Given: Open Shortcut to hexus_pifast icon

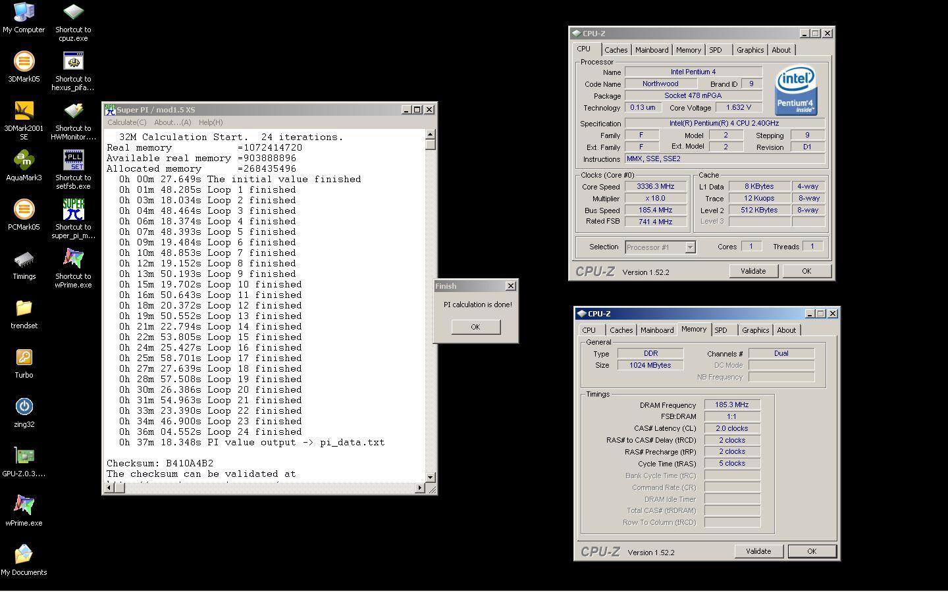Looking at the screenshot, I should [73, 61].
